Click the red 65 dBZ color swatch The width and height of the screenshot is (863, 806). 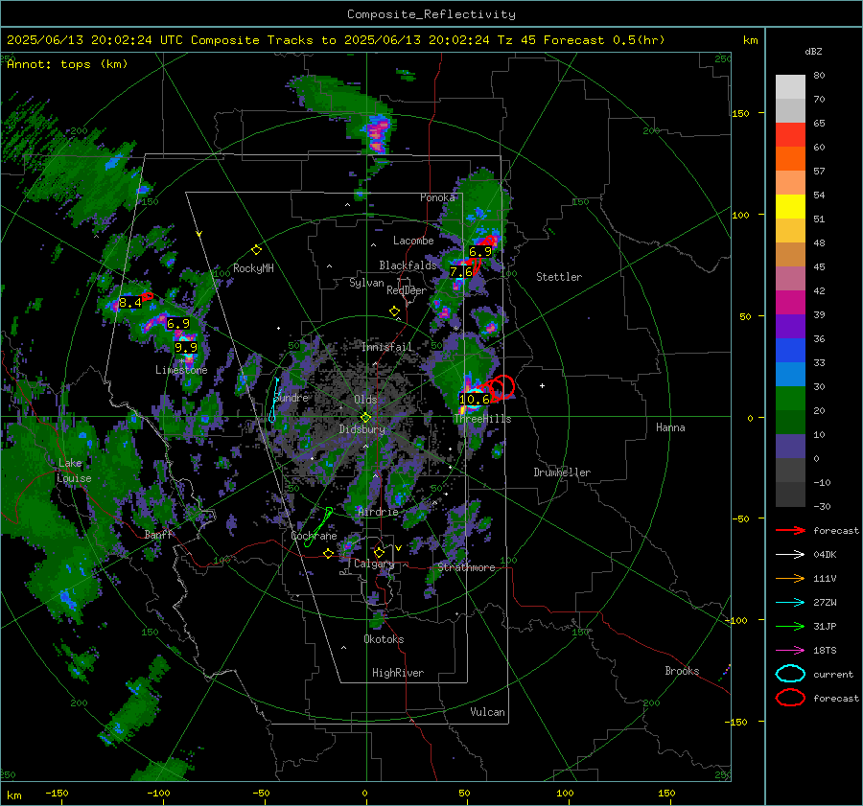(790, 134)
